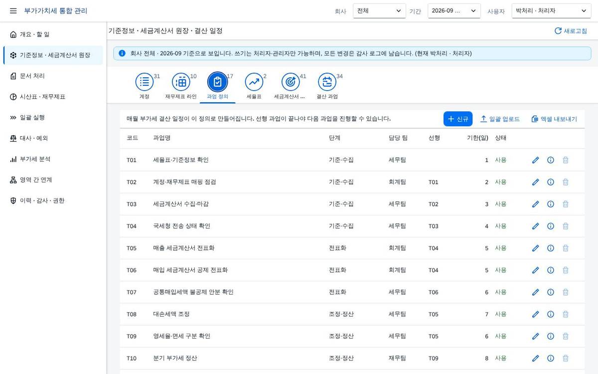The image size is (598, 374).
Task: Edit row T04 with pencil icon
Action: (x=536, y=226)
